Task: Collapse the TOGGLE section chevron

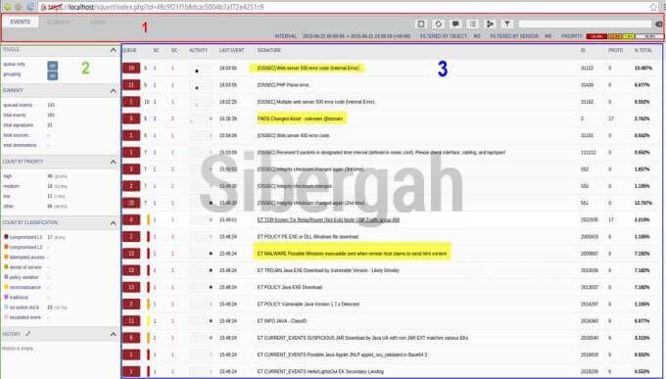Action: click(113, 50)
